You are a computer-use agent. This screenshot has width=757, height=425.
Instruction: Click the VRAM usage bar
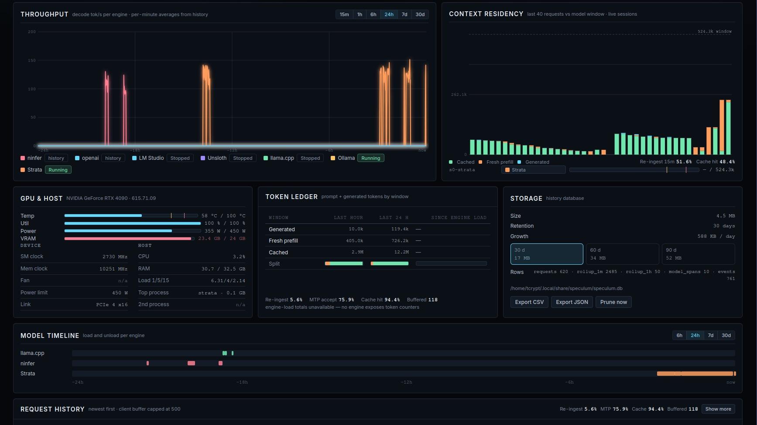130,239
